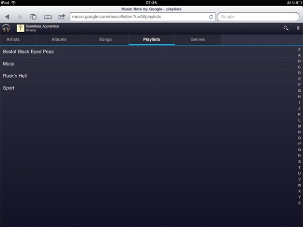Select the Playlists tab
Image resolution: width=303 pixels, height=227 pixels.
click(151, 39)
